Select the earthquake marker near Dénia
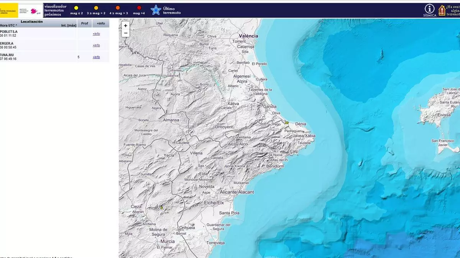Screen dimensions: 460x258 click(287, 123)
